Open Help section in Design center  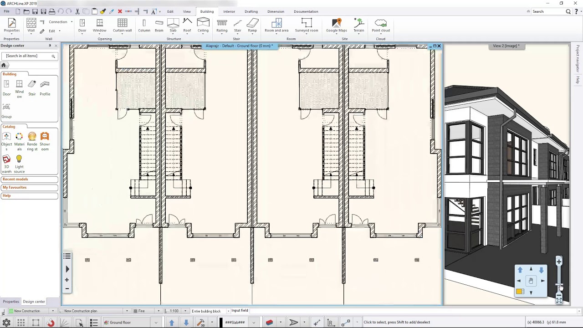(x=29, y=195)
